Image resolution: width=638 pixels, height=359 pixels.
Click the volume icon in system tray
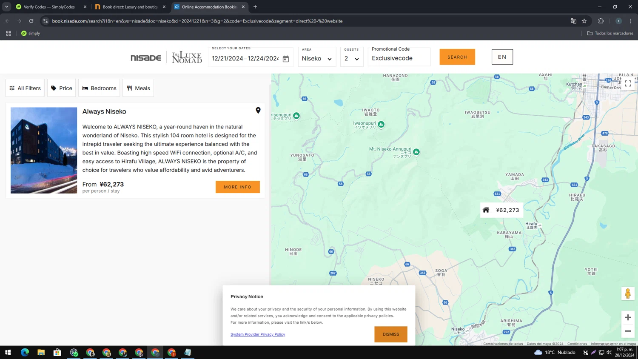pyautogui.click(x=609, y=352)
